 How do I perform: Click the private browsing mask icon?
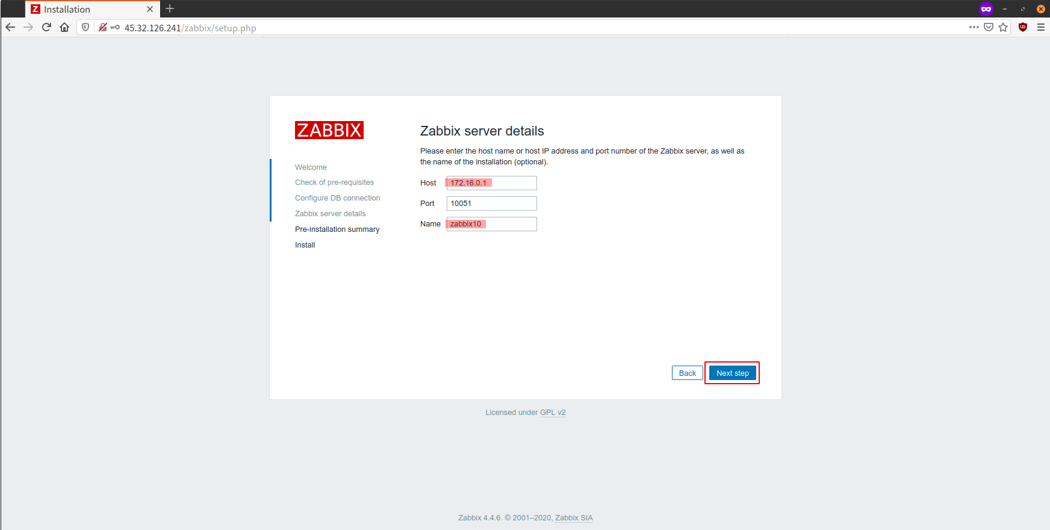[x=986, y=8]
